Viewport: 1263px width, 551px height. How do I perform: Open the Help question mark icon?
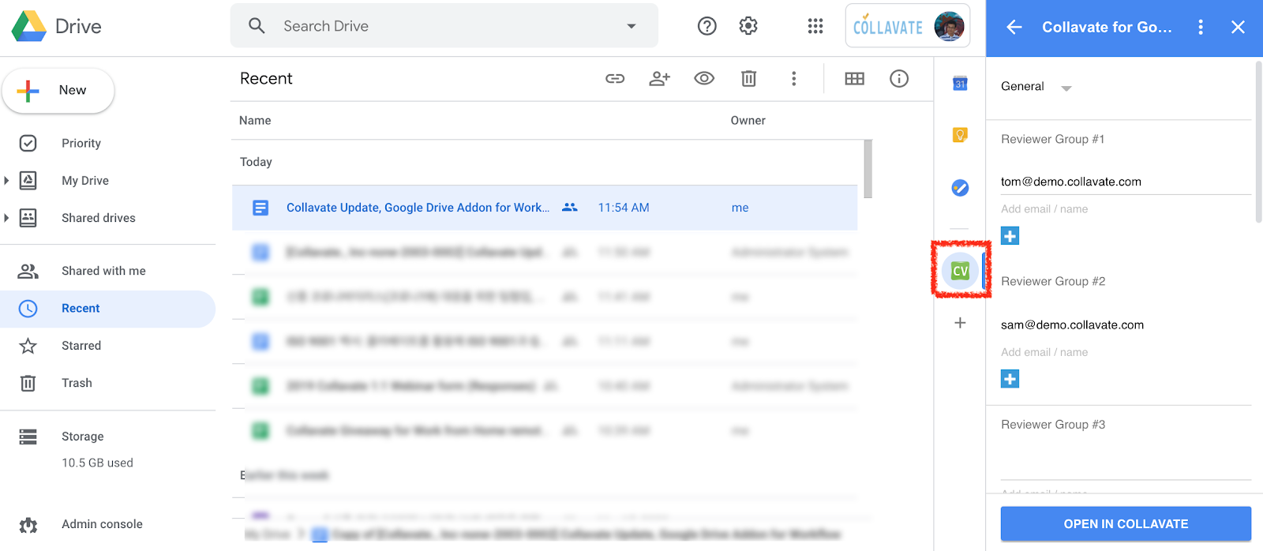[707, 26]
